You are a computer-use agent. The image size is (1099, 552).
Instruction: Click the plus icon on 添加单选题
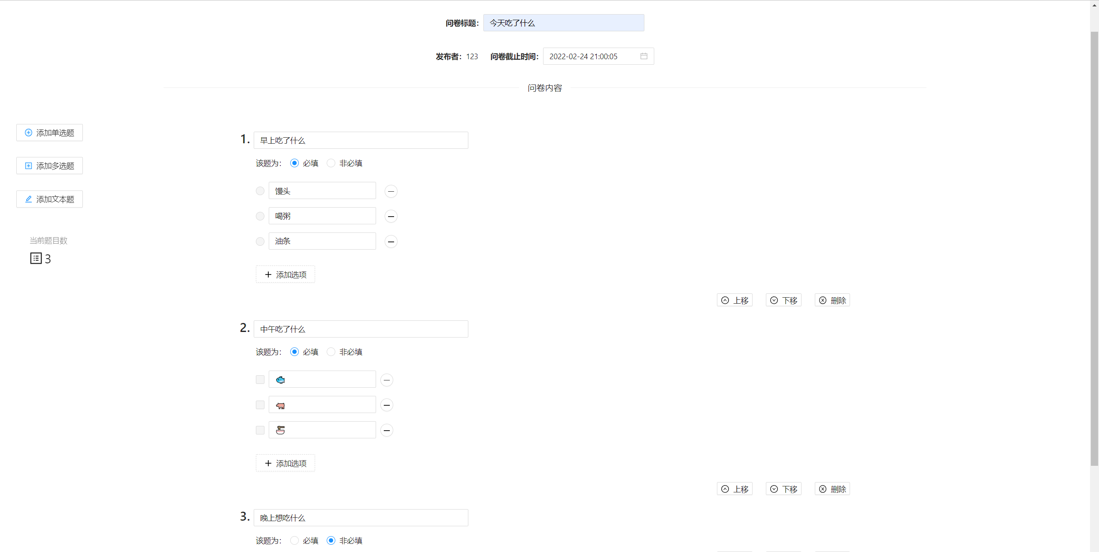pos(28,133)
